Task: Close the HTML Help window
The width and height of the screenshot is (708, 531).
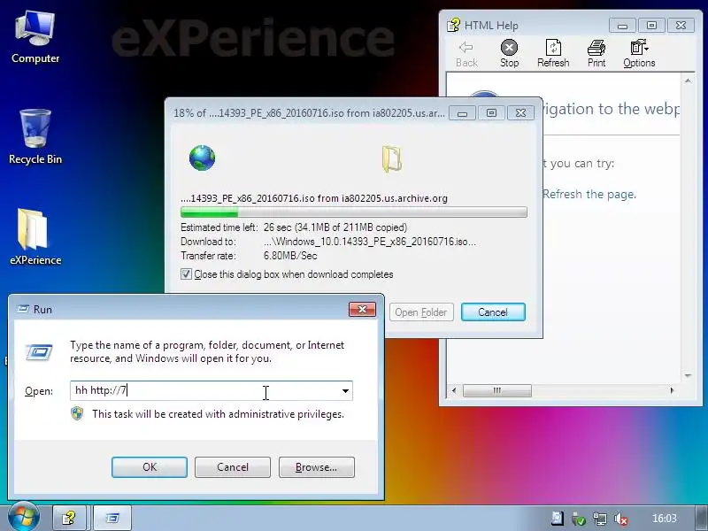Action: tap(681, 26)
